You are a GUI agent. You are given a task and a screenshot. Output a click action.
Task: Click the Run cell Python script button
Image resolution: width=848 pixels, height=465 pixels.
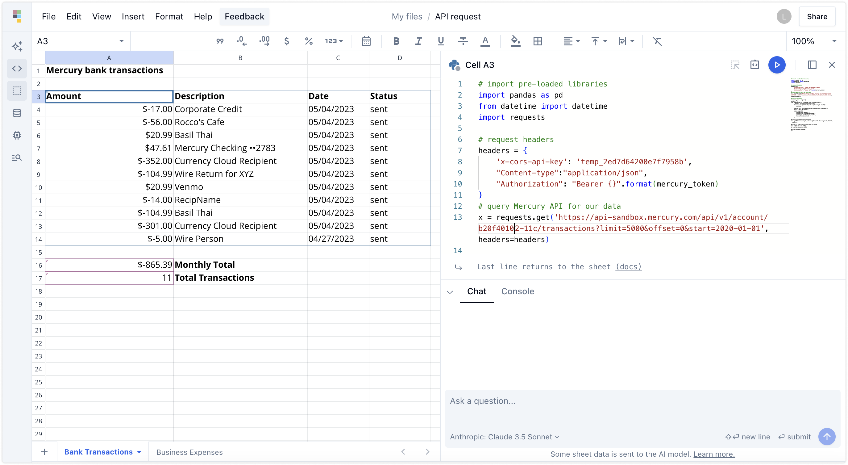[777, 65]
